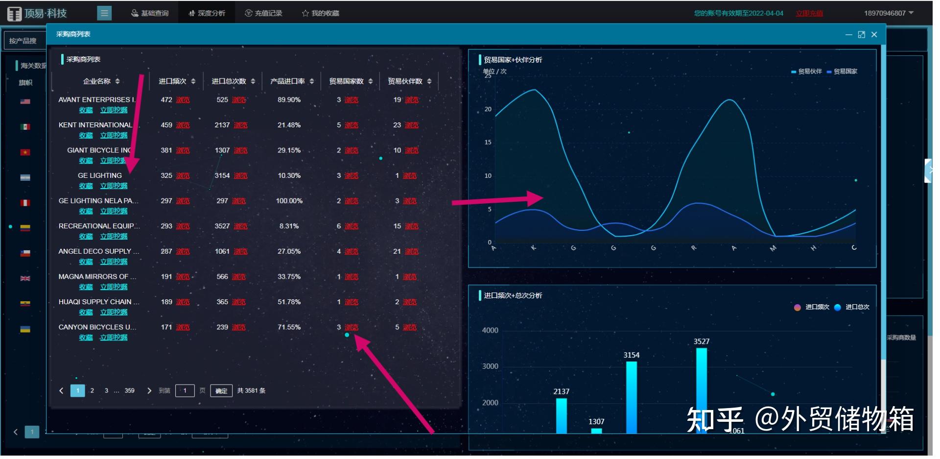Click the Vietnam flag in background list
Image resolution: width=940 pixels, height=459 pixels.
pos(25,152)
